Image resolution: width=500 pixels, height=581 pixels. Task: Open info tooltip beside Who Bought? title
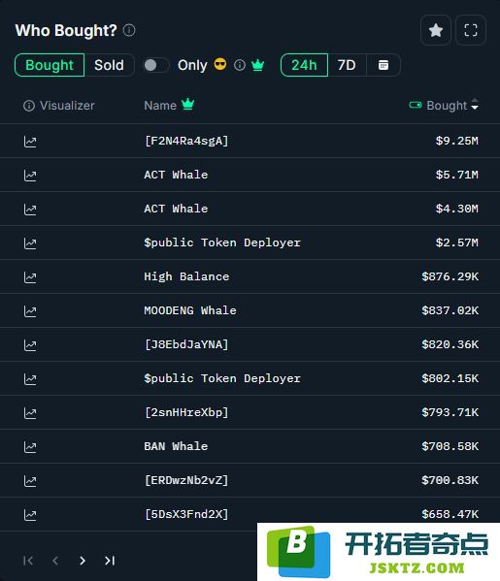[x=129, y=30]
